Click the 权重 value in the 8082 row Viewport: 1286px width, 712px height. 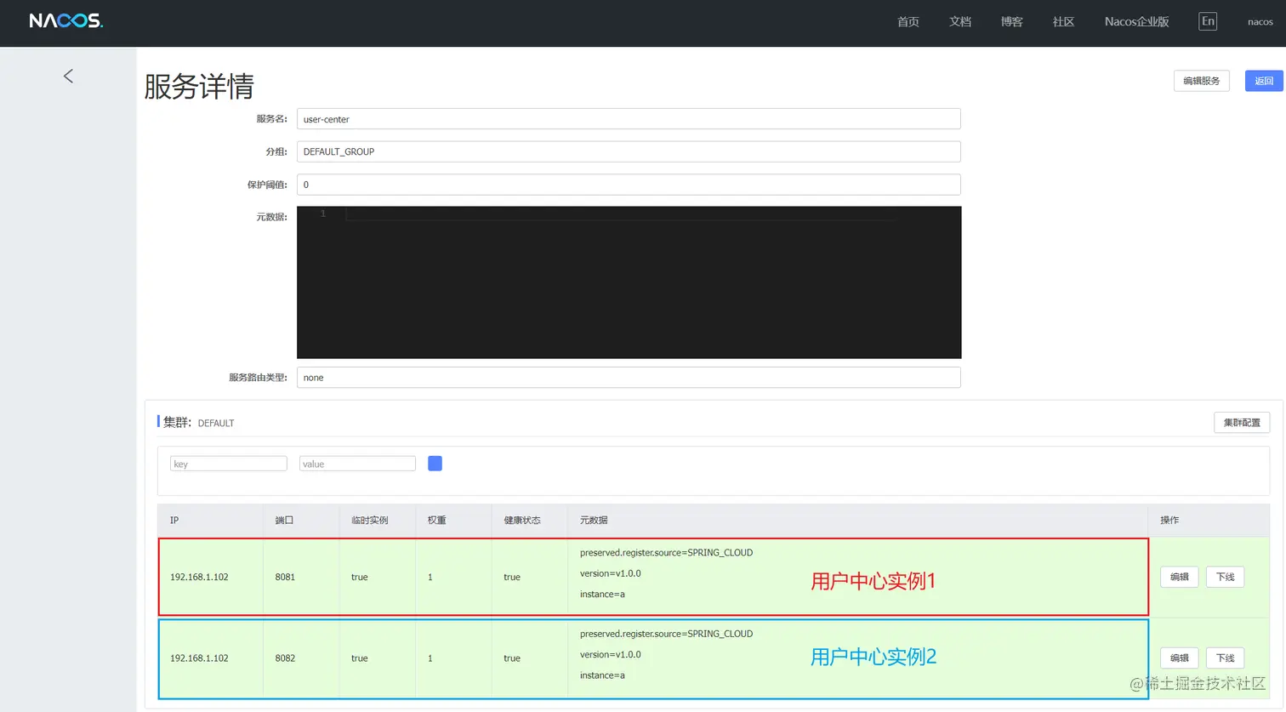pos(430,658)
